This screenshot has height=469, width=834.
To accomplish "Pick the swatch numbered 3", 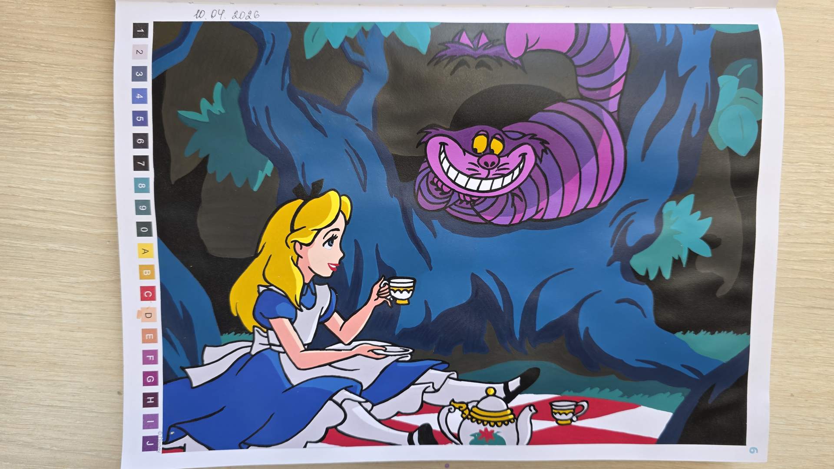I will pyautogui.click(x=140, y=74).
